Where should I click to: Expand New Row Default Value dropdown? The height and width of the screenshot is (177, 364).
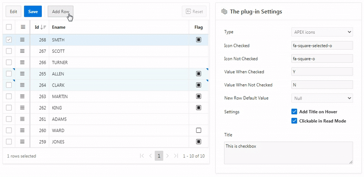[x=322, y=98]
